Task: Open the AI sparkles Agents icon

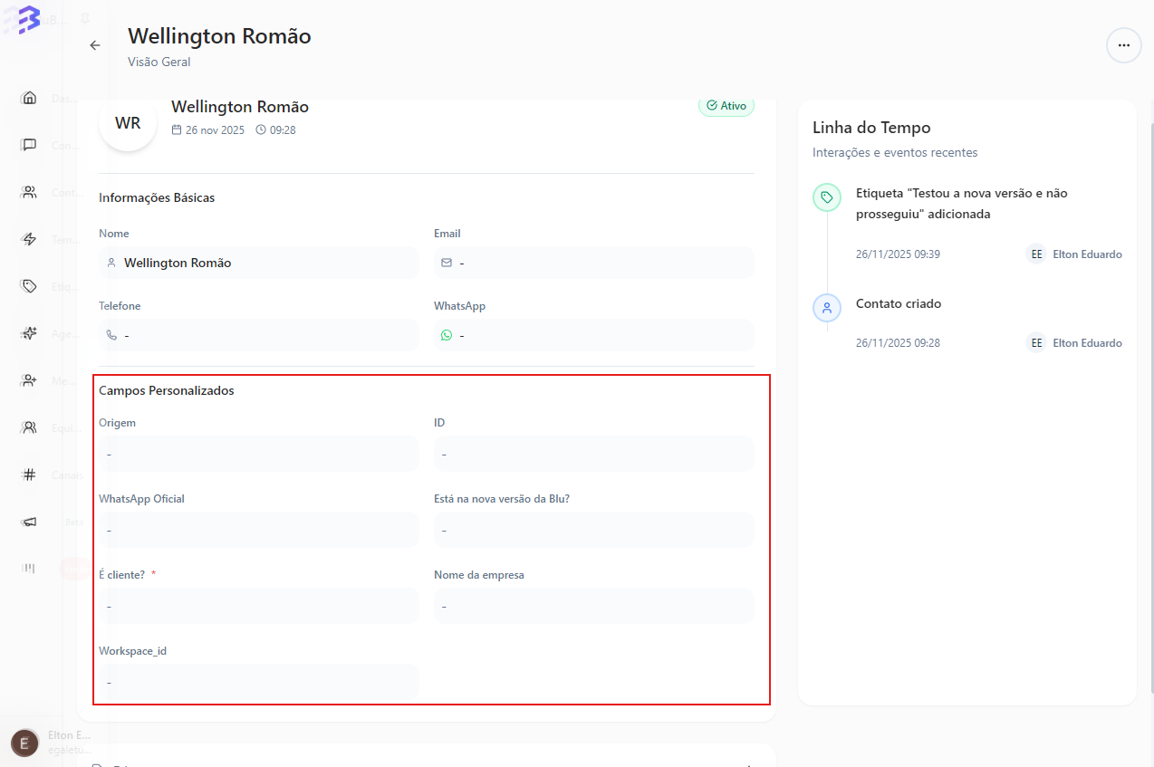Action: 30,333
